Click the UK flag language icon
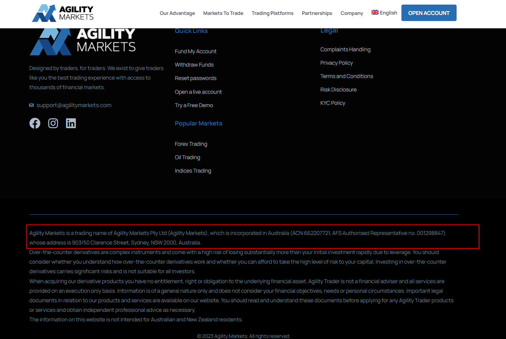Screen dimensions: 506x339 [375, 13]
